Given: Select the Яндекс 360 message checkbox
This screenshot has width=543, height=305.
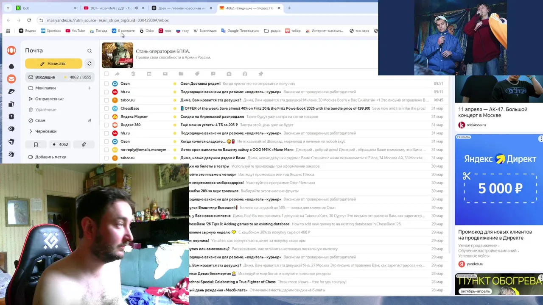Looking at the screenshot, I should (x=106, y=125).
